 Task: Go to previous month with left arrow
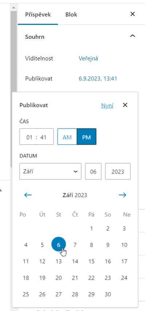point(28,195)
